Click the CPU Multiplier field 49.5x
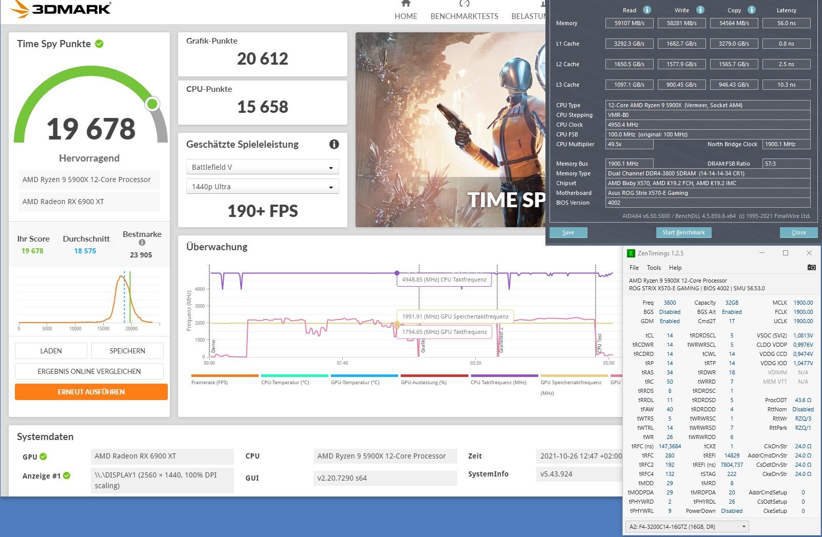The height and width of the screenshot is (537, 822). (630, 144)
